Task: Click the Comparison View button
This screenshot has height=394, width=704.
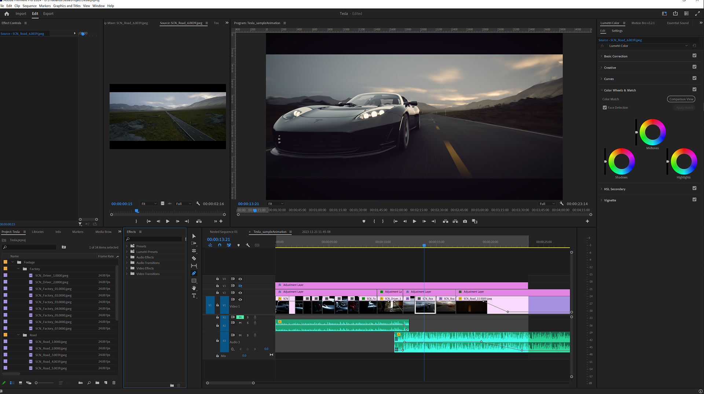Action: [681, 99]
